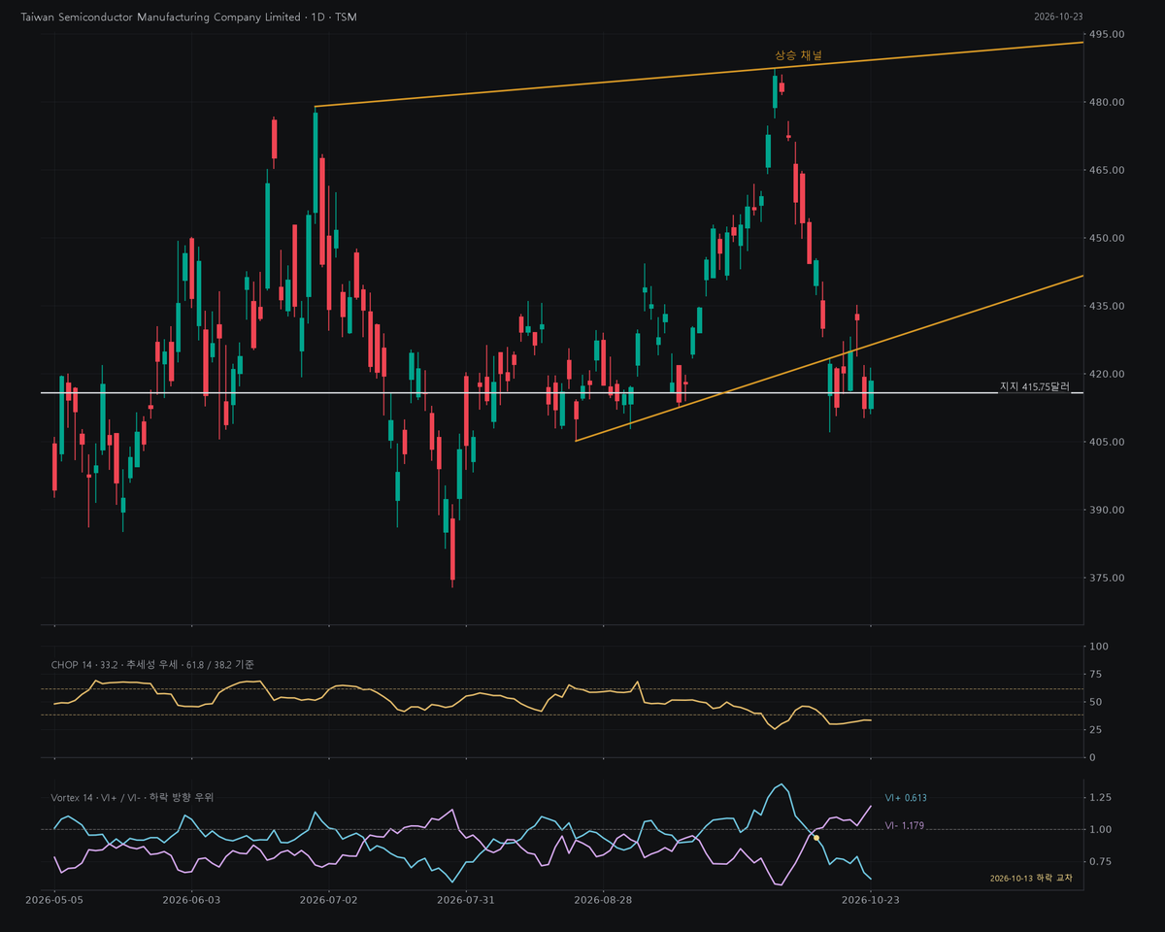This screenshot has width=1165, height=932.
Task: Click the 지지 415.75달러 support label
Action: pos(1035,386)
